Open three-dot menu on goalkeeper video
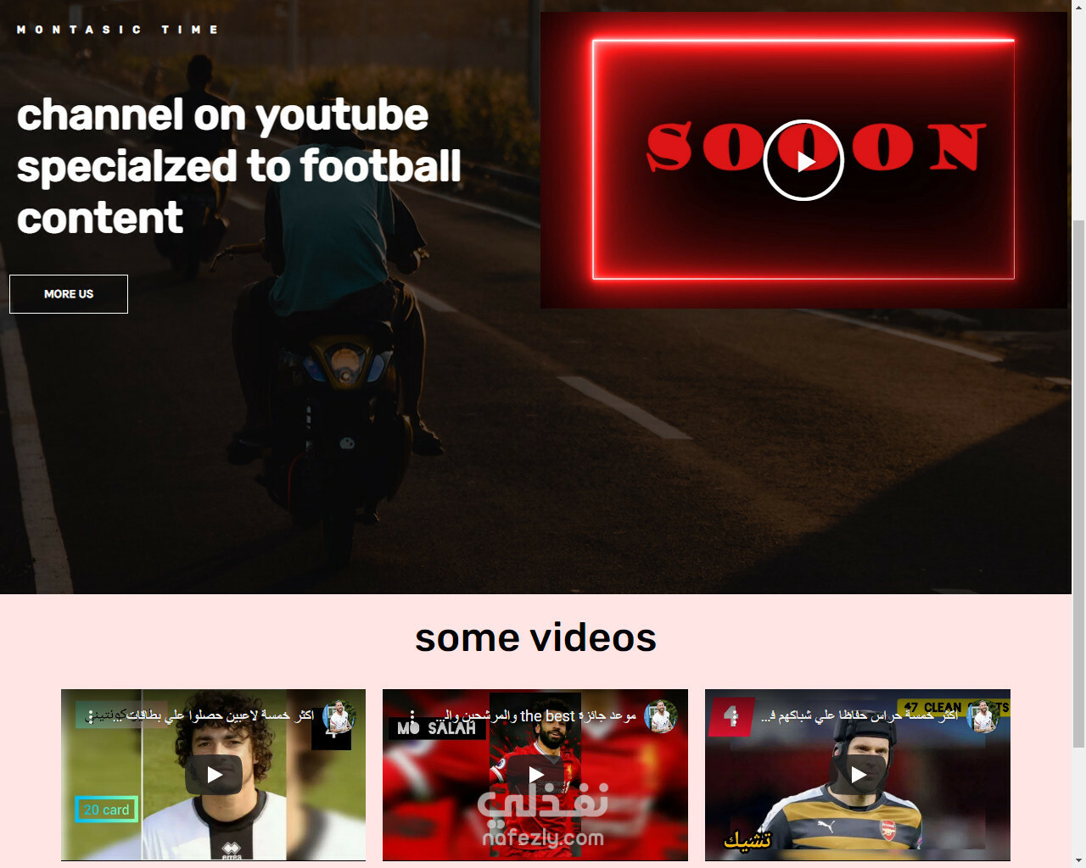This screenshot has height=868, width=1086. 735,716
